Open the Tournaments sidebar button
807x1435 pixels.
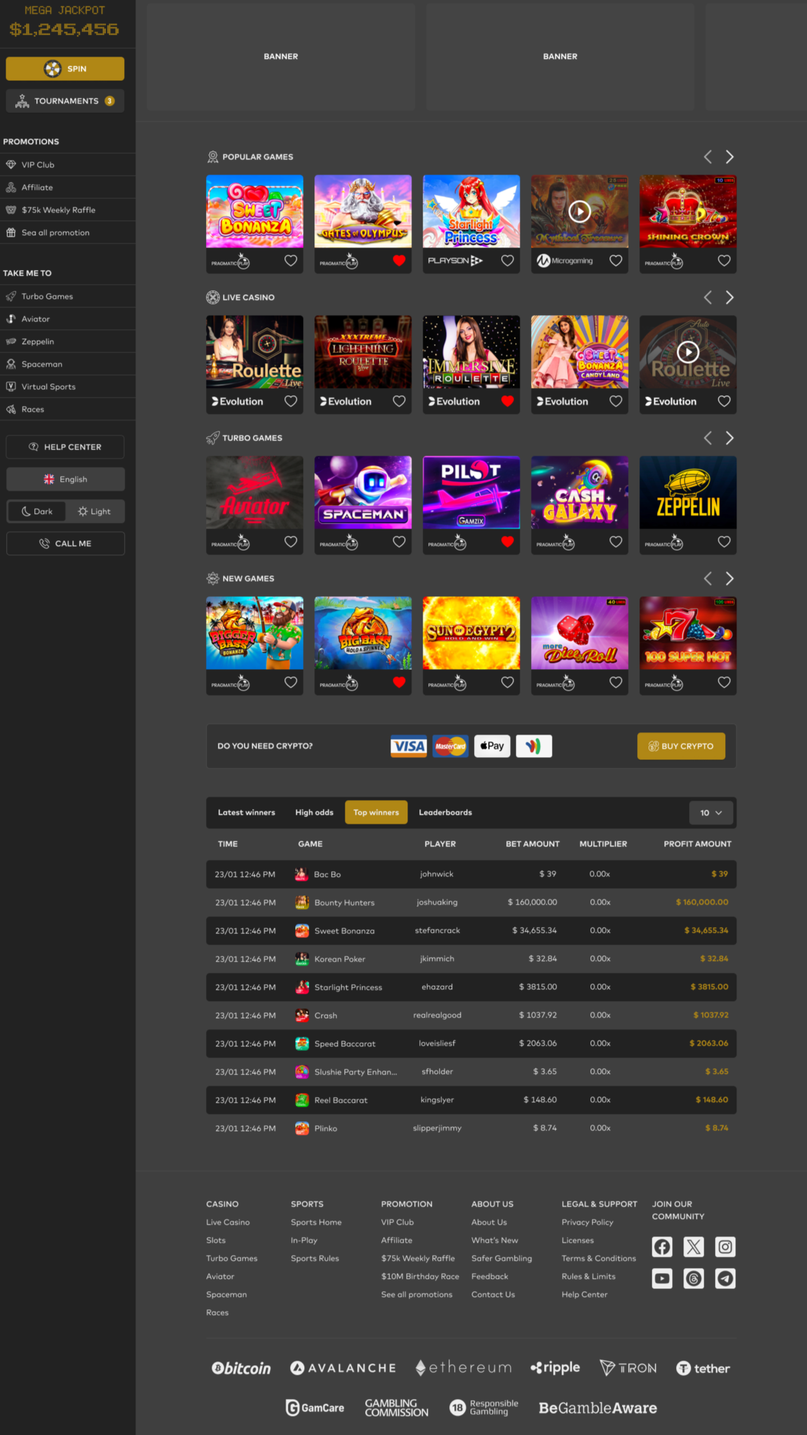65,101
